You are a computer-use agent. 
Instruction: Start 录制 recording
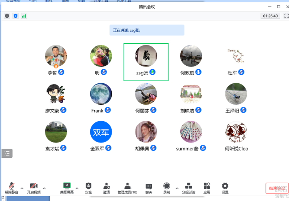(x=167, y=188)
